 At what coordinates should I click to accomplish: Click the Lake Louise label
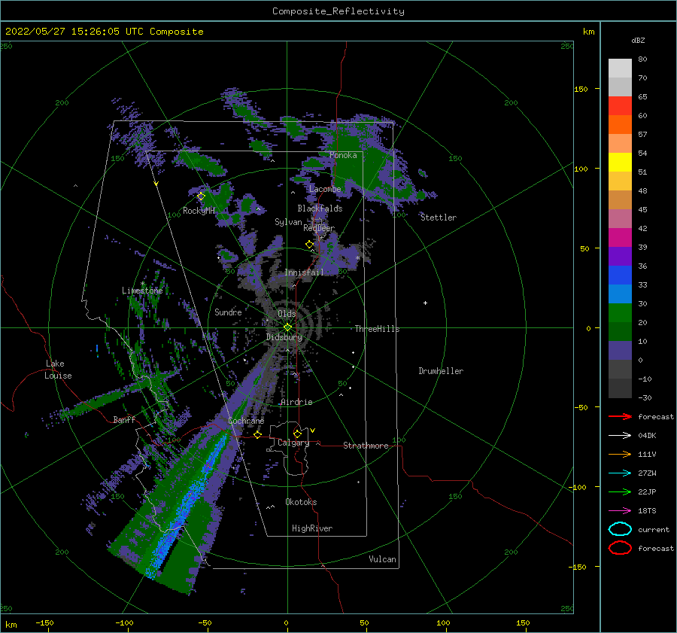point(58,370)
